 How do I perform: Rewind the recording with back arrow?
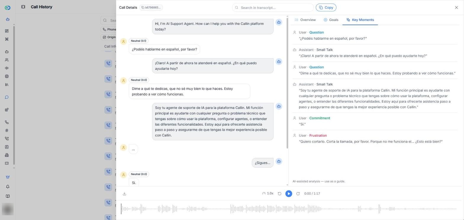pos(279,193)
